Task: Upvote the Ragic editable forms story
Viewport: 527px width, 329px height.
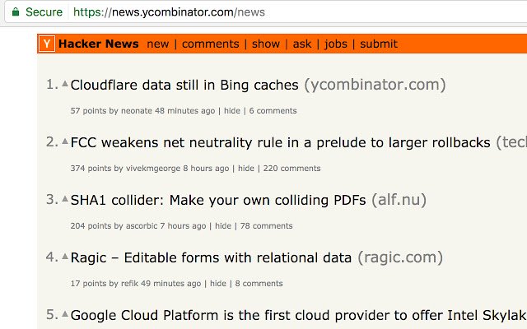Action: (65, 256)
